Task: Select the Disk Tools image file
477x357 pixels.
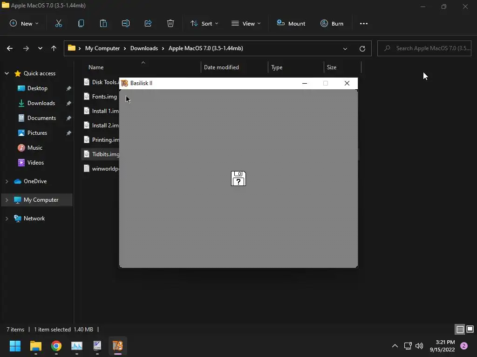Action: click(x=101, y=82)
